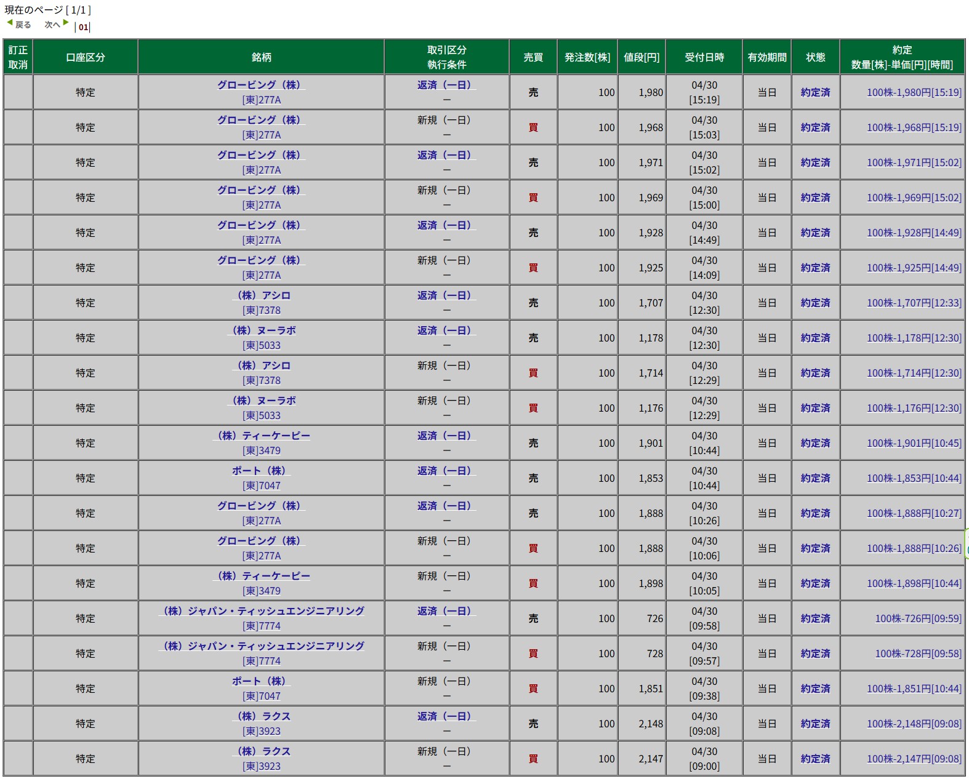
Task: Click 返済(一日) for ヌーラボ 1,178 sell order
Action: coord(446,331)
